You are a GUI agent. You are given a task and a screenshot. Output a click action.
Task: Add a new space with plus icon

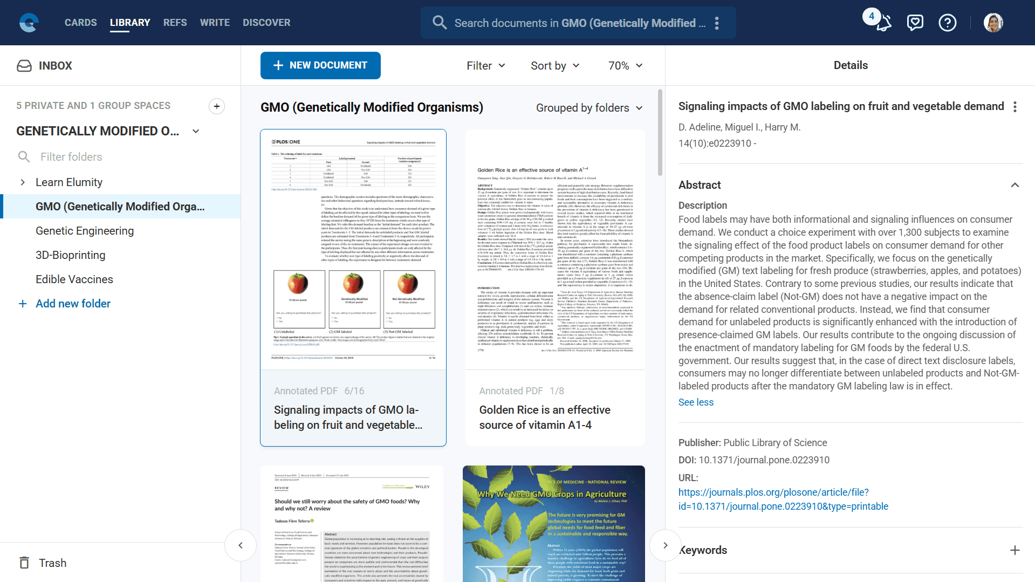(x=216, y=106)
